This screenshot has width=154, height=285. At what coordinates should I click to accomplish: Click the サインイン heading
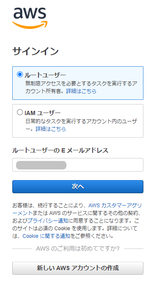coord(36,51)
